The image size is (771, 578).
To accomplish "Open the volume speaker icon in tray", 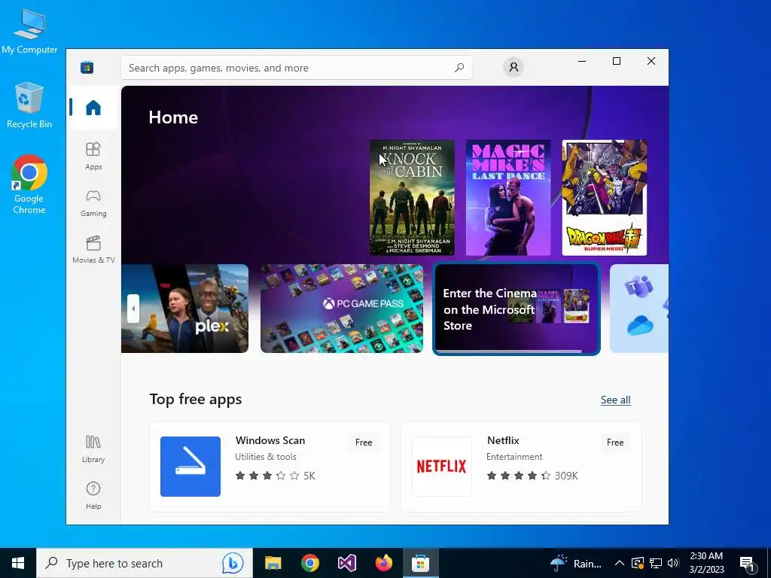I will pyautogui.click(x=673, y=563).
